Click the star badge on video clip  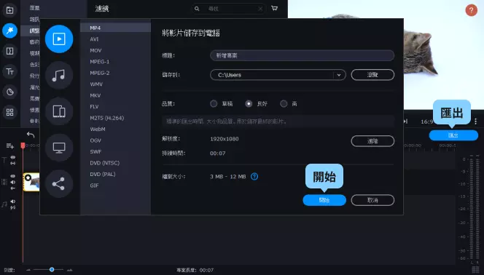pyautogui.click(x=28, y=178)
